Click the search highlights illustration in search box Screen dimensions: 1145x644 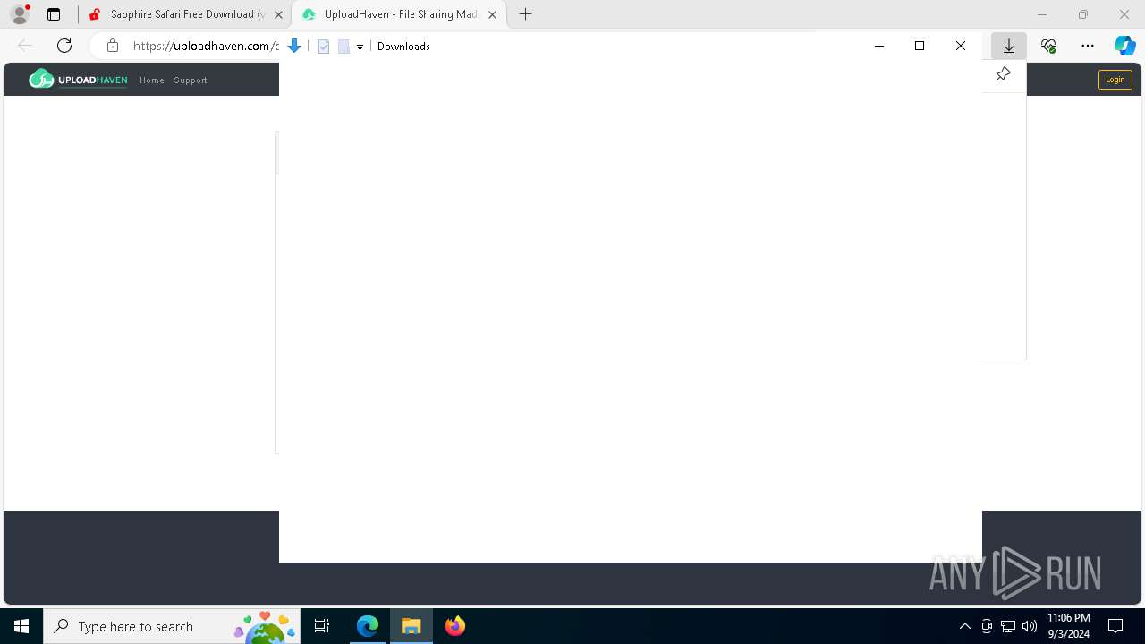(265, 627)
